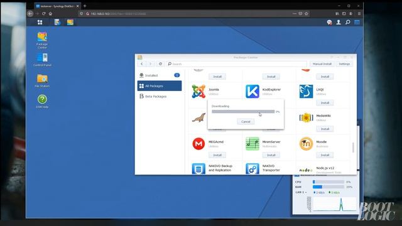Viewport: 402px width, 226px height.
Task: Open the Control Panel desktop shortcut
Action: pyautogui.click(x=42, y=60)
